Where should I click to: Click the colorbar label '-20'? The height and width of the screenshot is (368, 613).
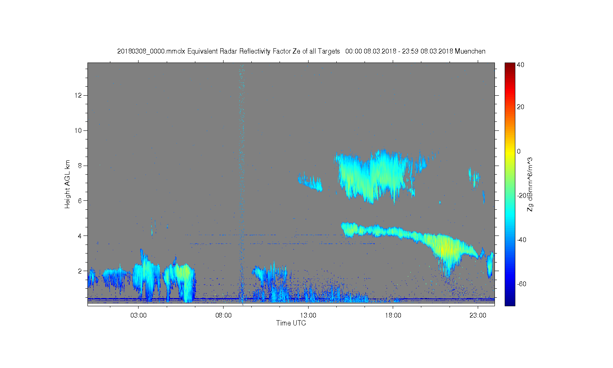pyautogui.click(x=521, y=195)
